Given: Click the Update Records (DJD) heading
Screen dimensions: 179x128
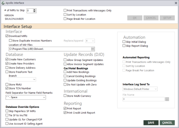Looking at the screenshot, I should (84, 55).
